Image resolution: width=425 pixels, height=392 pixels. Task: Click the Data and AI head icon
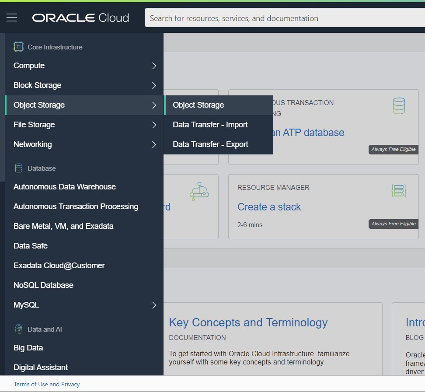tap(18, 329)
